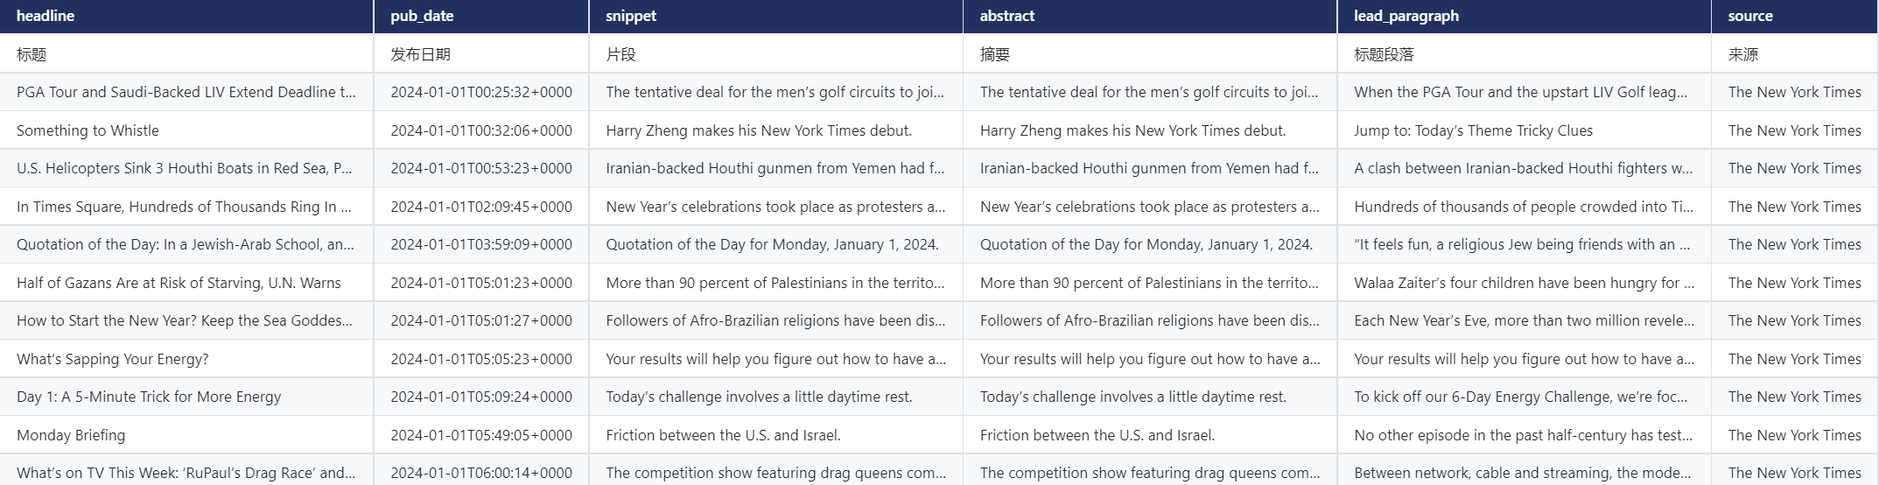1879x485 pixels.
Task: Click the 2024-01-01T00:25:32 date cell
Action: coord(480,92)
